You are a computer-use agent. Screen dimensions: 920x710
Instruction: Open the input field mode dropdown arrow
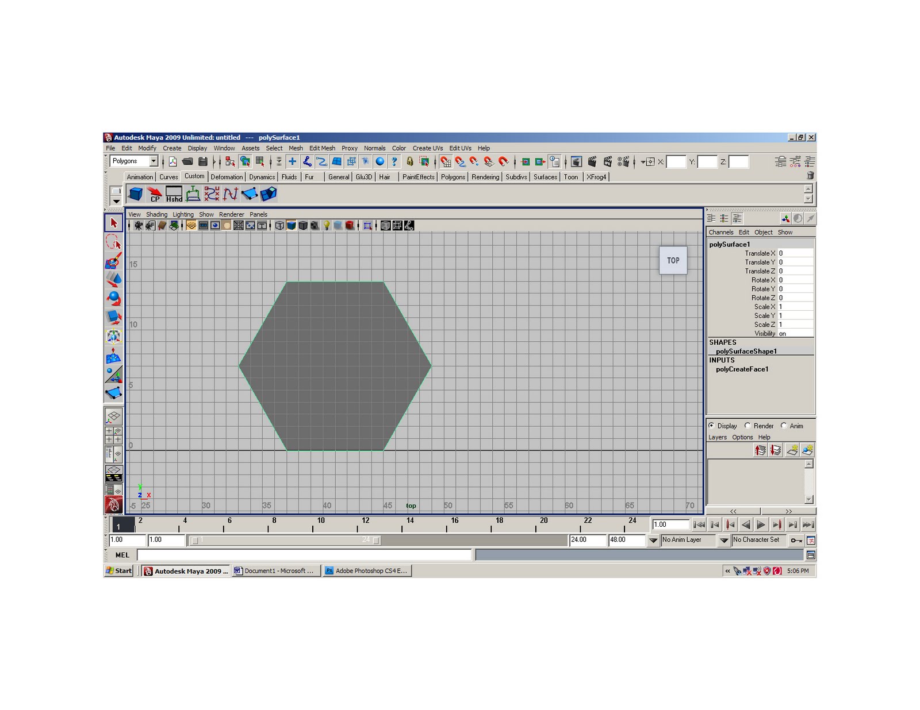pyautogui.click(x=643, y=162)
